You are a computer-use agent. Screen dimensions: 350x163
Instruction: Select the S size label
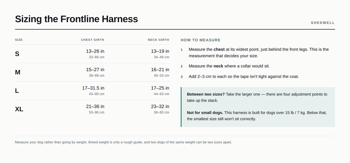pyautogui.click(x=17, y=54)
